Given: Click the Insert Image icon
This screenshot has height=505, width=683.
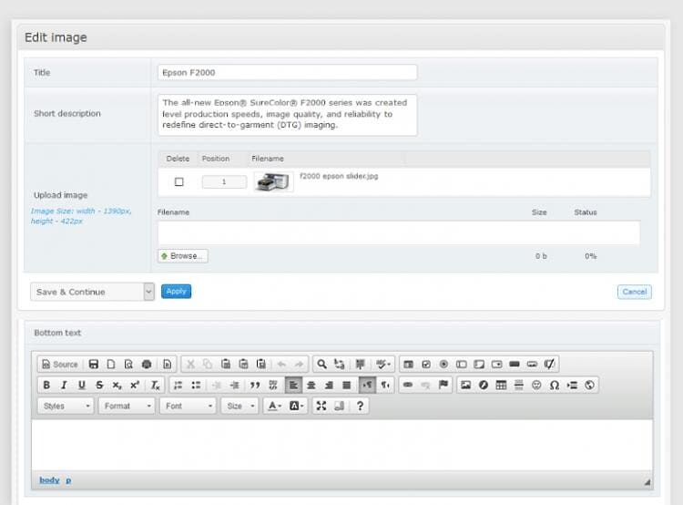Looking at the screenshot, I should click(x=465, y=385).
